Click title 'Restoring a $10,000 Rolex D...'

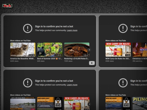76,59
